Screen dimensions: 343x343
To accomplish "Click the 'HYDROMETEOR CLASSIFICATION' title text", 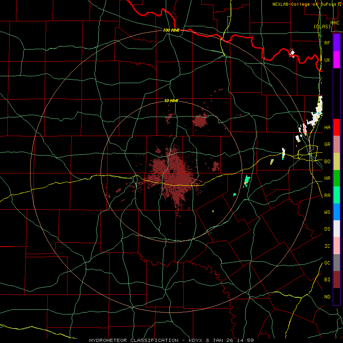I will point(134,340).
